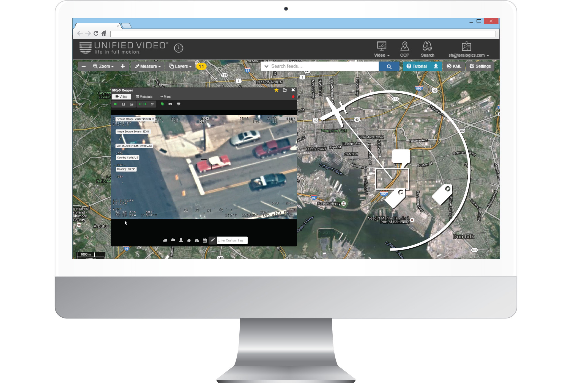
Task: Click the red recording indicator dot
Action: point(293,97)
